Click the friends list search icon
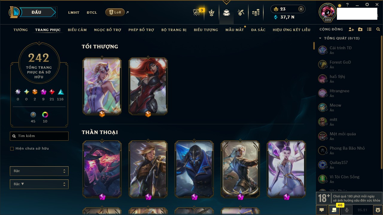Screen dimensions: 383x215 tap(378, 30)
